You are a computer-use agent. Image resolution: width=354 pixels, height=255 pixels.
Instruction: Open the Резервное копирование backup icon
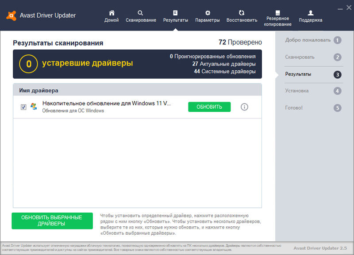(278, 12)
